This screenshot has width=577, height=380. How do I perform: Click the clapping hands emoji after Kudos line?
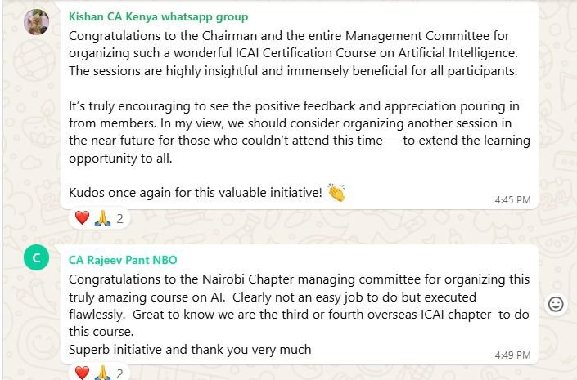336,193
